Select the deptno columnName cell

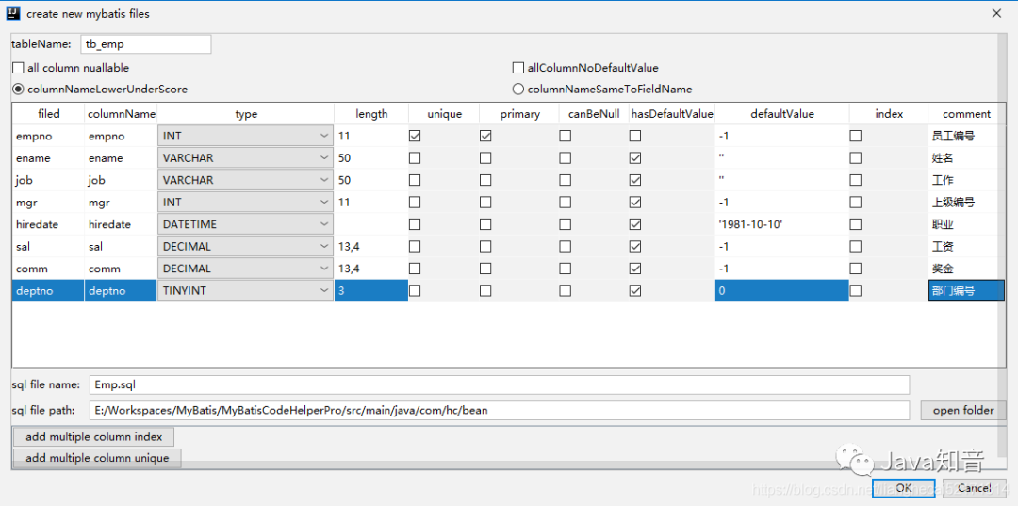122,290
